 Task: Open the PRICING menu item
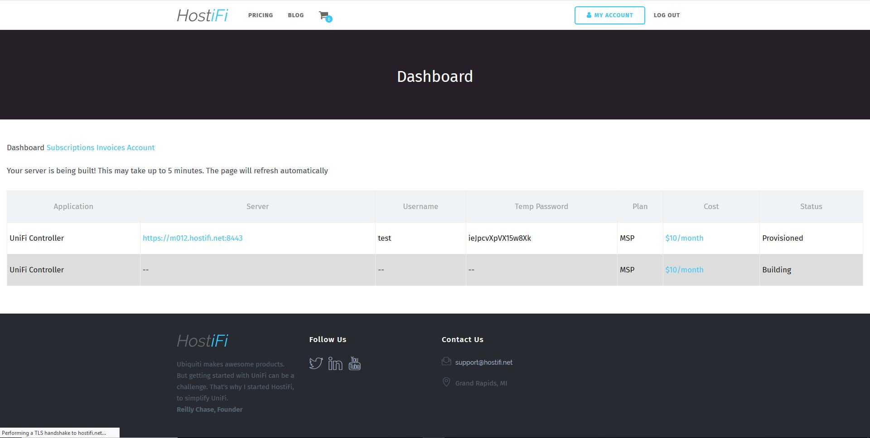[261, 15]
